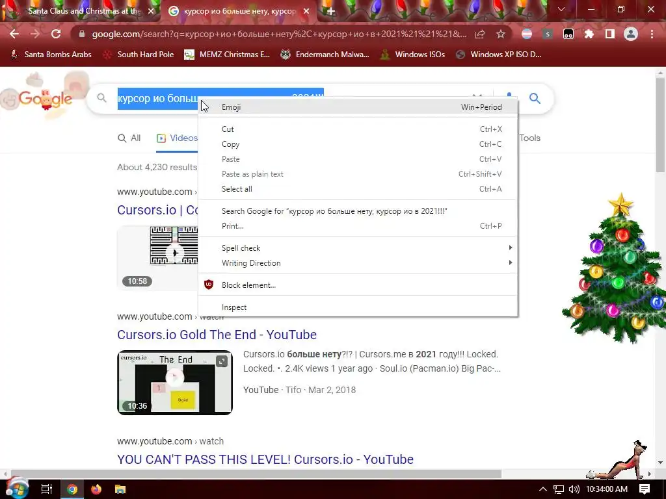Viewport: 666px width, 499px height.
Task: Open the tab search dropdown chevron
Action: (x=561, y=9)
